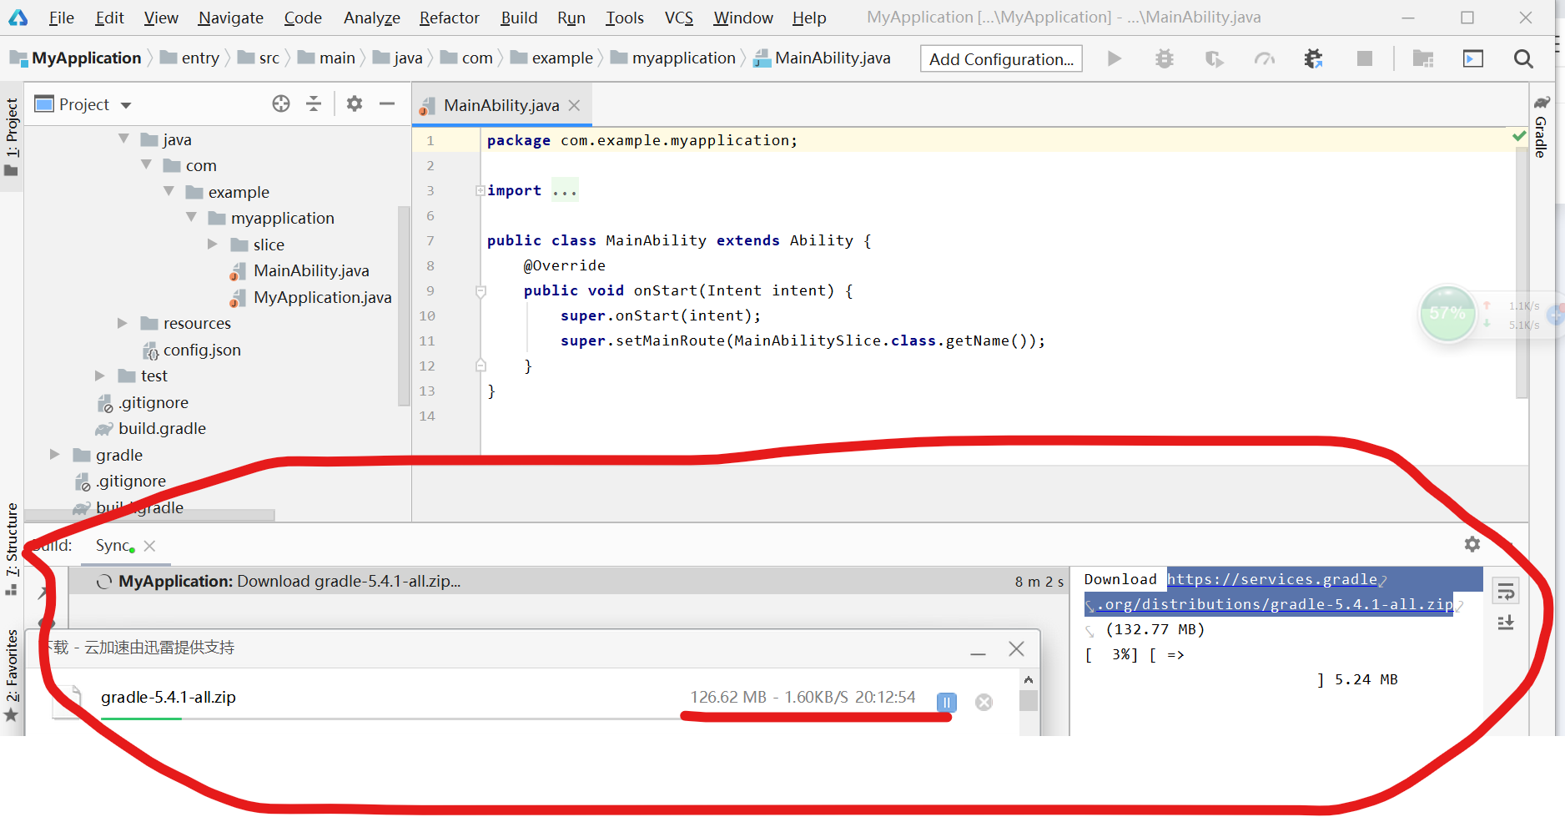Click MyApplication breadcrumb in navigation bar
The height and width of the screenshot is (817, 1565).
[x=86, y=58]
